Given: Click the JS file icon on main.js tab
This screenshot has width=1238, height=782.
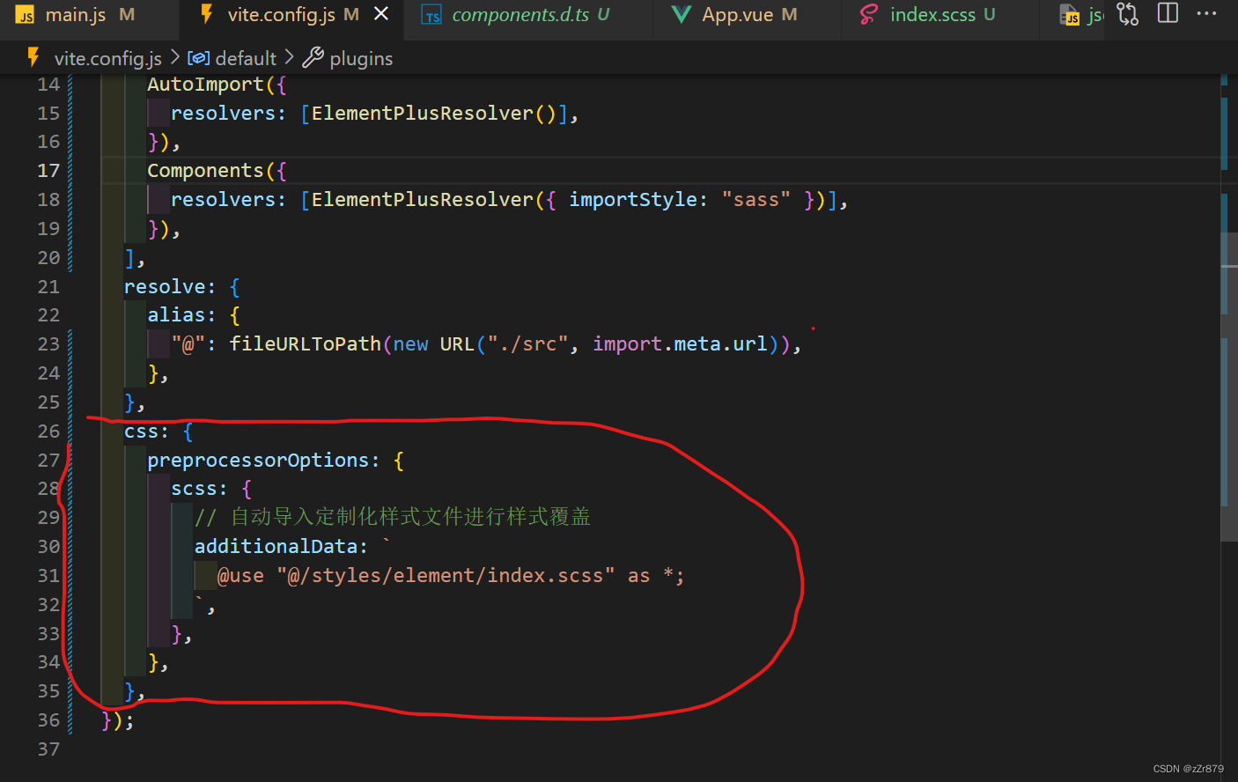Looking at the screenshot, I should click(26, 16).
